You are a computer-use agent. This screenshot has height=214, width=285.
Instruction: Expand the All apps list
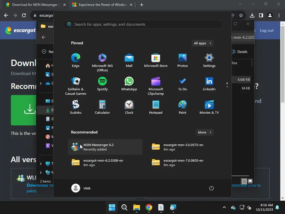203,43
